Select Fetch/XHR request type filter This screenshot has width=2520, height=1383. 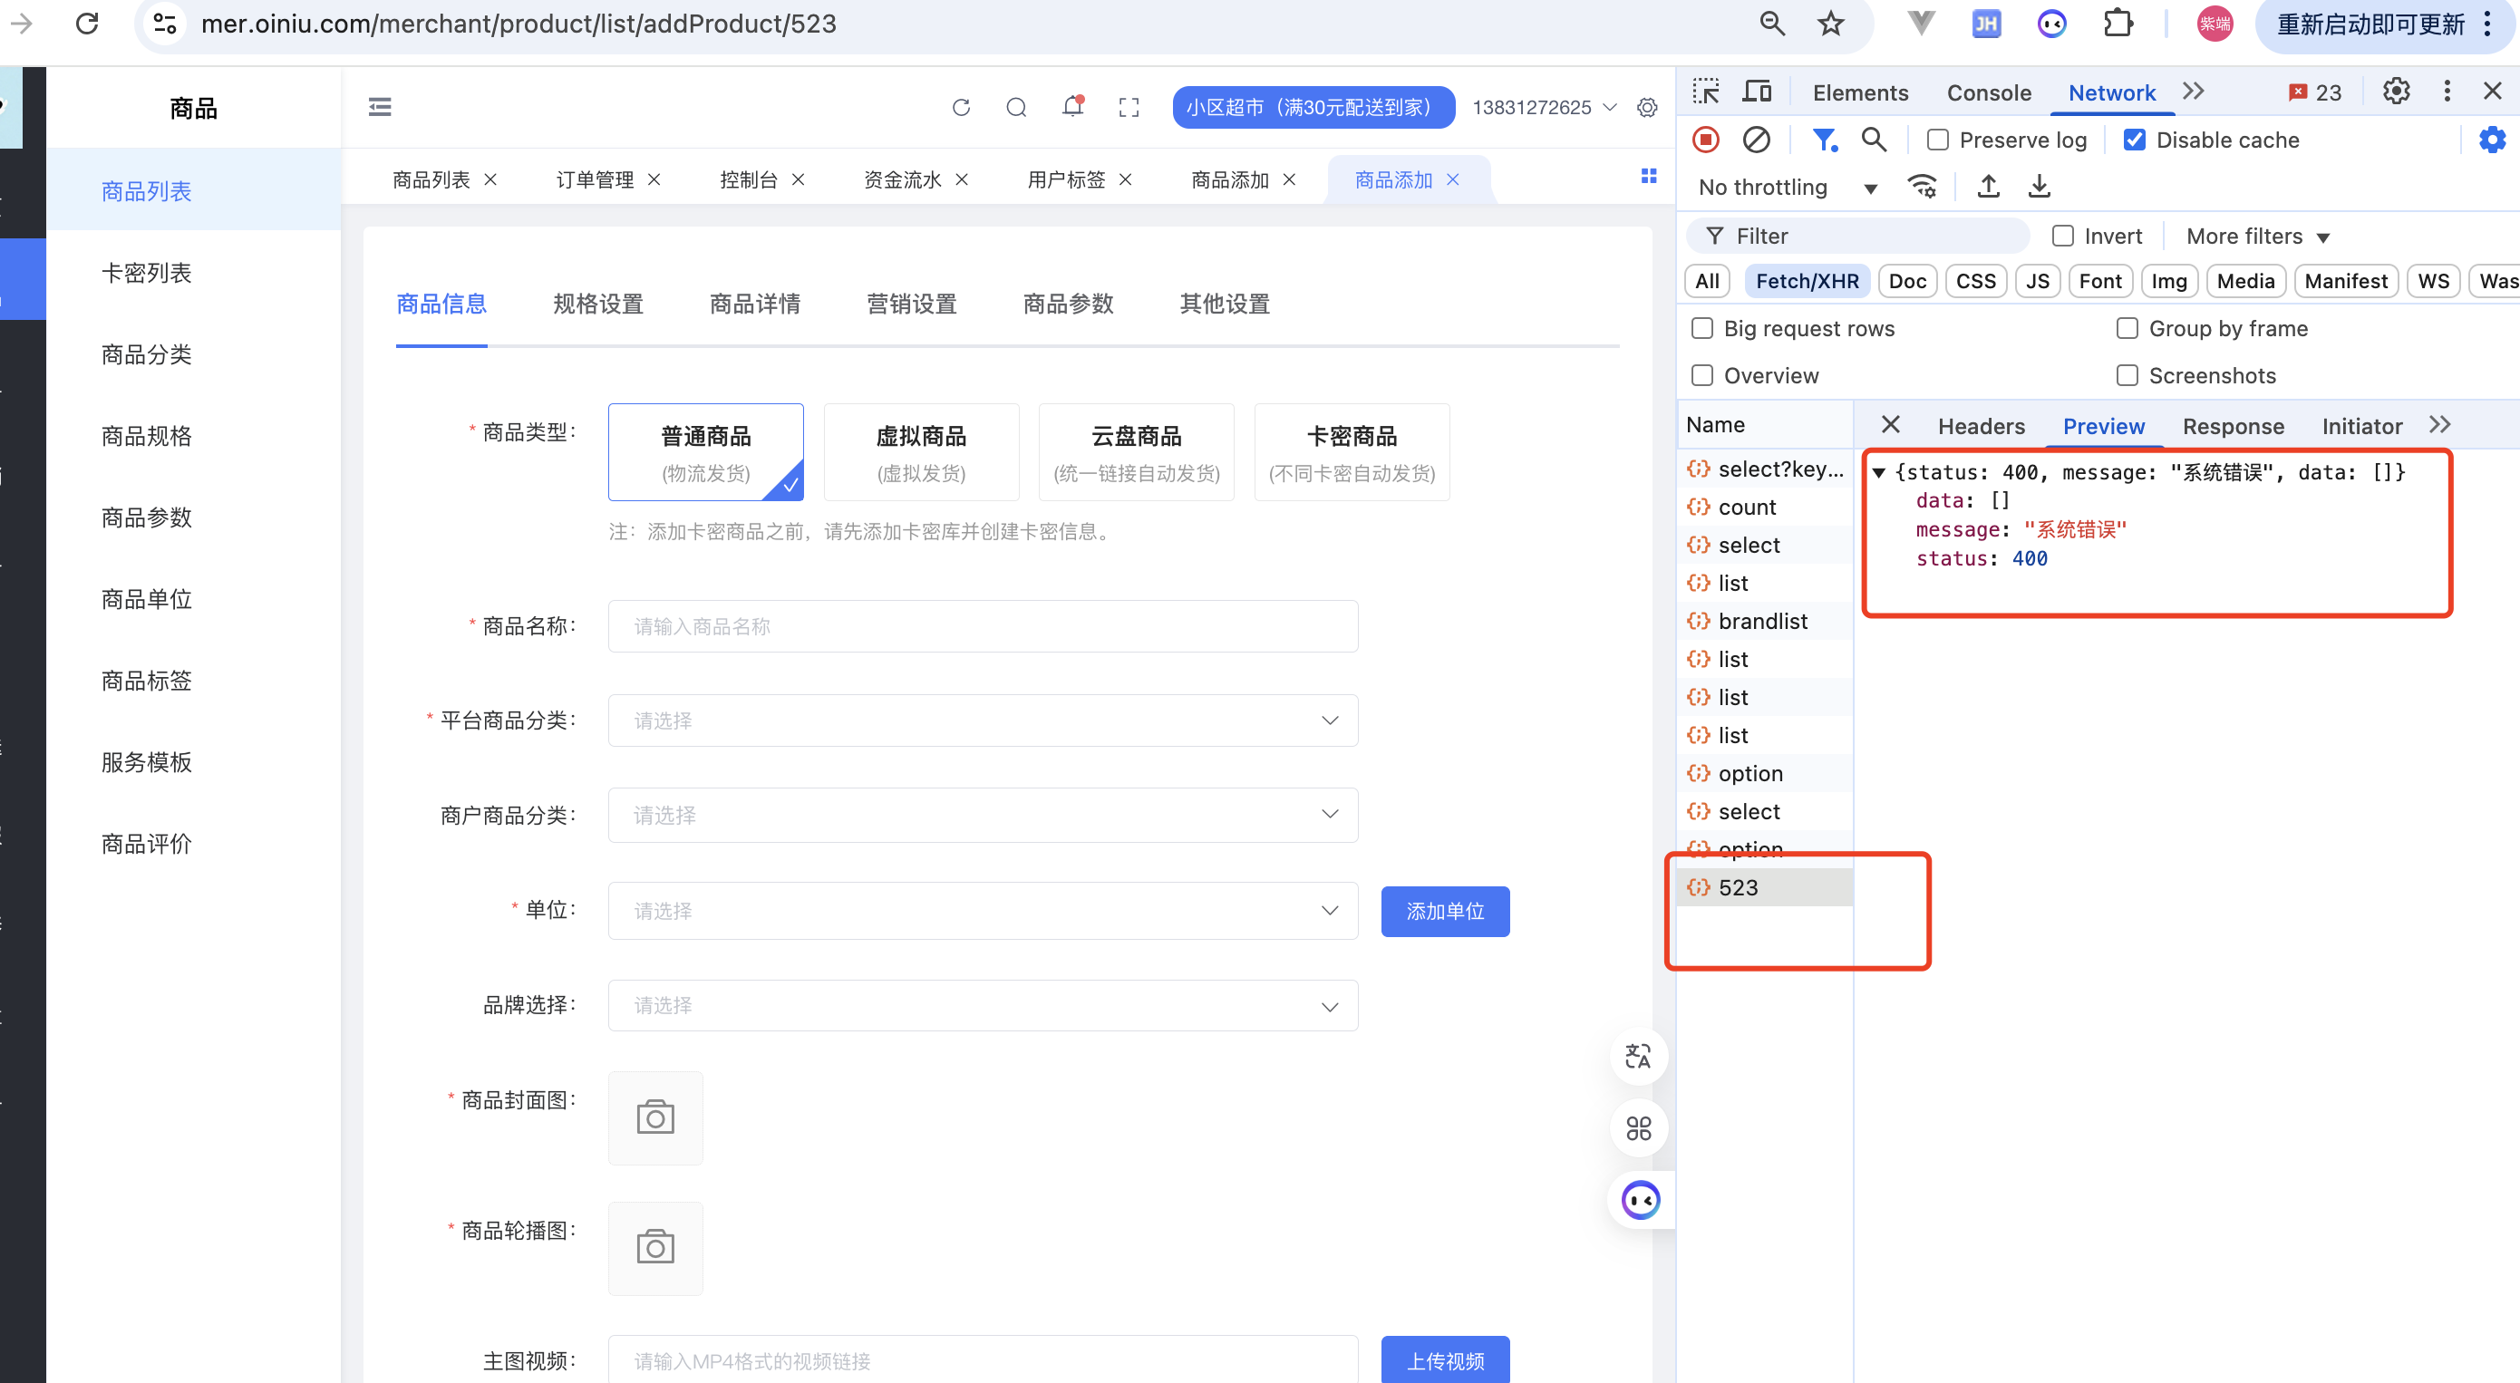coord(1807,282)
